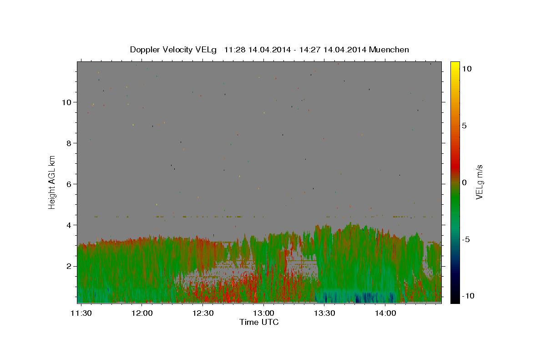
Task: Click the station name 'Muenchen' in title
Action: point(389,50)
